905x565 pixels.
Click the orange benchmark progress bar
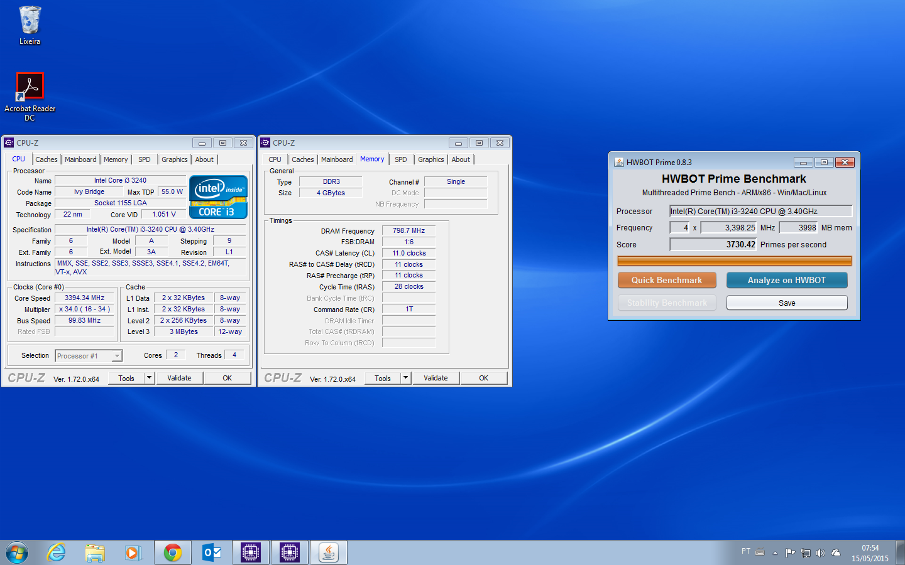pyautogui.click(x=735, y=261)
